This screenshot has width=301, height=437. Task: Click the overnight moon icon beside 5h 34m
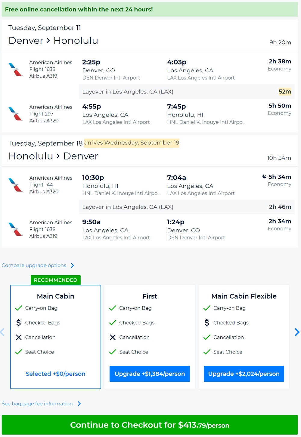pyautogui.click(x=264, y=177)
